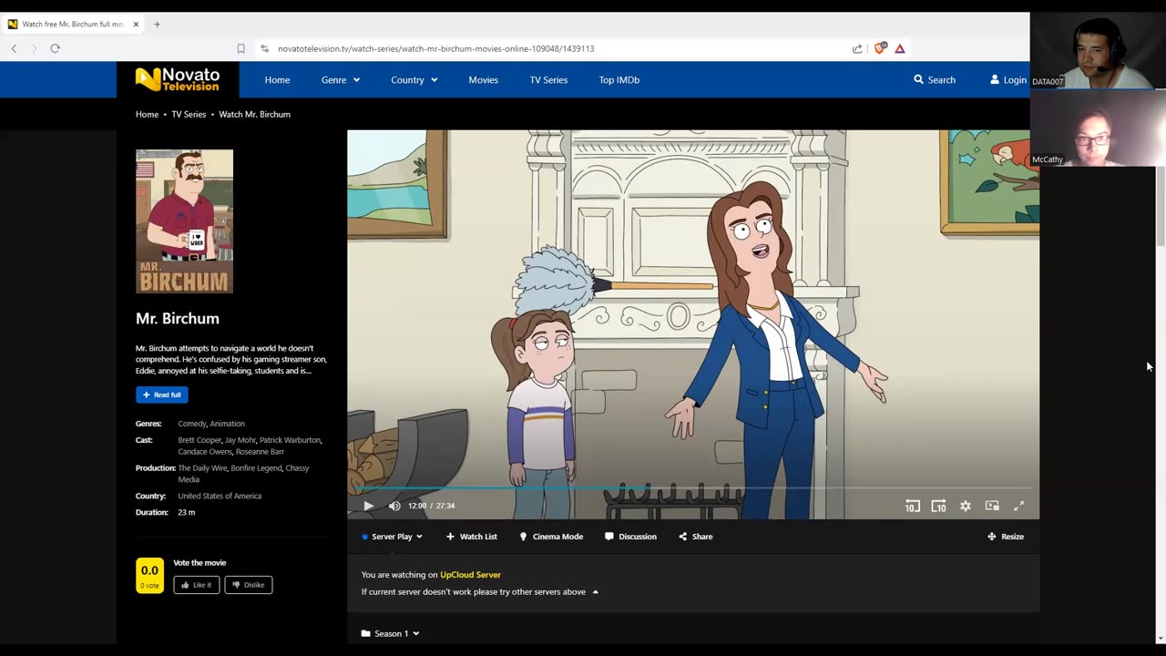The width and height of the screenshot is (1166, 656).
Task: Open video player settings gear
Action: tap(966, 506)
